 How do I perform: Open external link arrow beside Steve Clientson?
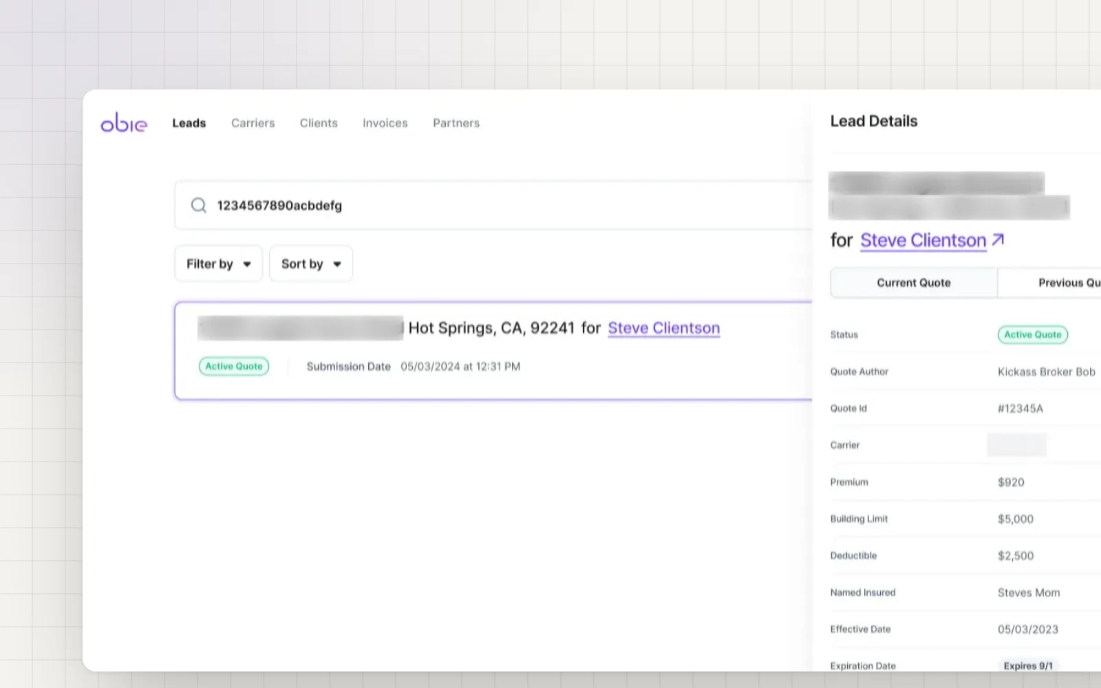tap(998, 240)
